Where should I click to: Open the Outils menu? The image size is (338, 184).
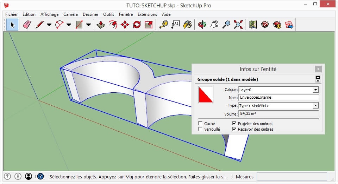pyautogui.click(x=108, y=14)
